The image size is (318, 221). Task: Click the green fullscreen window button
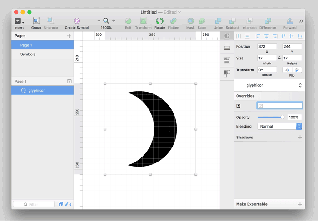(x=30, y=12)
